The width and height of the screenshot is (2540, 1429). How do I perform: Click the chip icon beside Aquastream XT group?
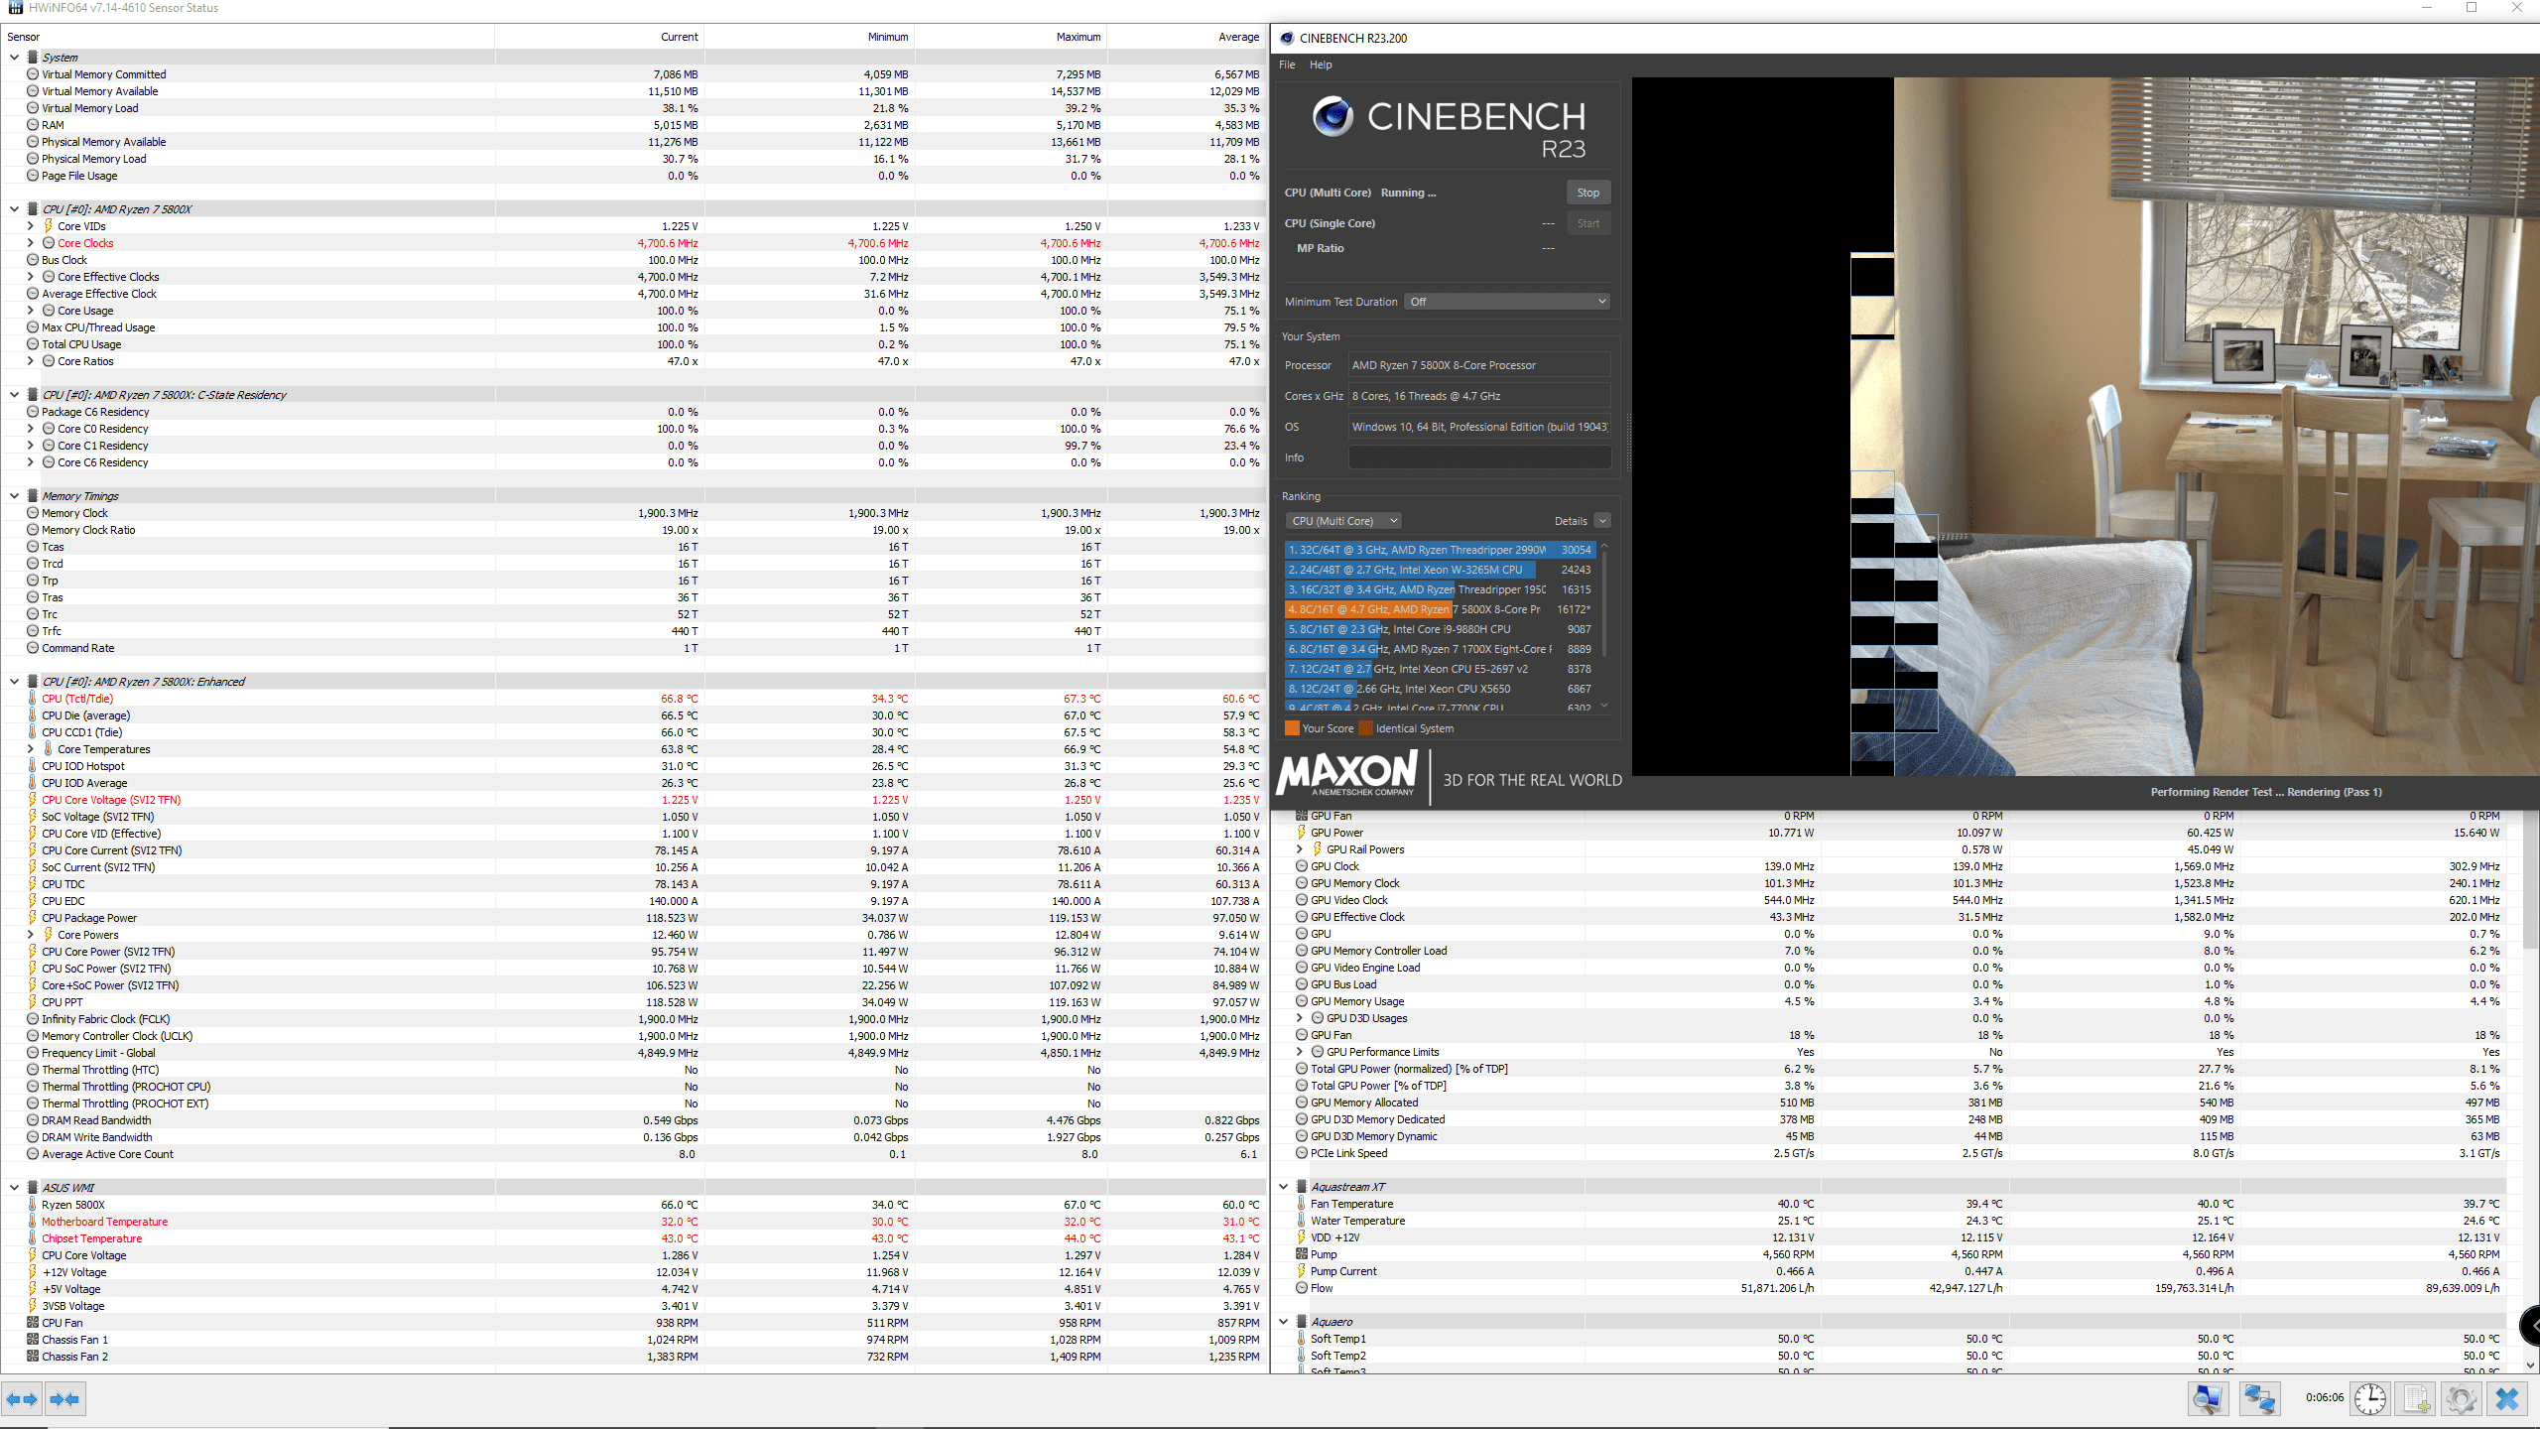point(1302,1187)
